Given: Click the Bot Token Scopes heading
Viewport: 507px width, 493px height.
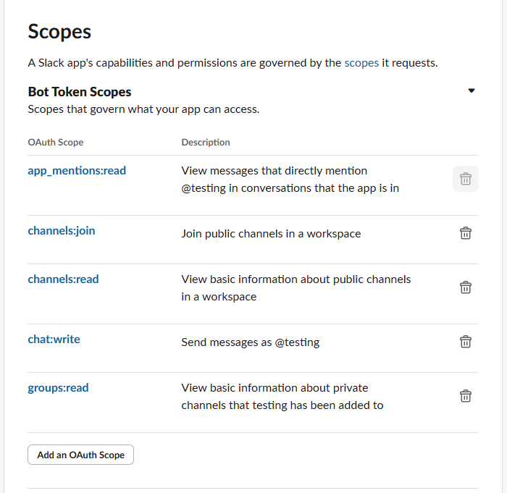Looking at the screenshot, I should 80,92.
